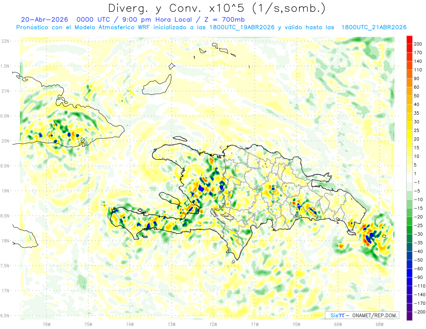Click the SisTT ONAMET/REP.DOM. watermark box
Viewport: 426px width, 329px height.
[362, 315]
